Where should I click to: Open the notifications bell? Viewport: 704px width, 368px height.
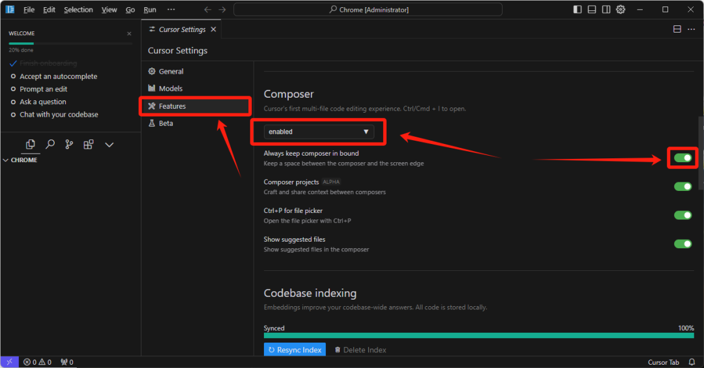pyautogui.click(x=692, y=362)
